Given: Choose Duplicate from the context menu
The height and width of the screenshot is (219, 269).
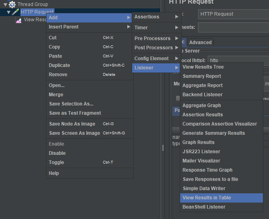Looking at the screenshot, I should 89,65.
